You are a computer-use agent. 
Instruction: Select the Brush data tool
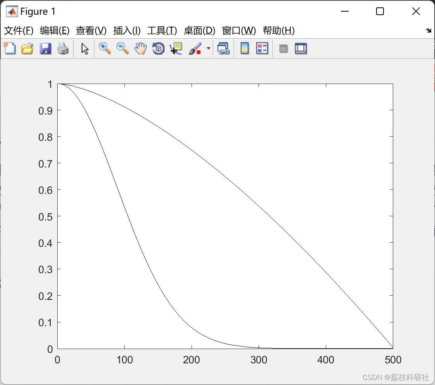click(195, 48)
